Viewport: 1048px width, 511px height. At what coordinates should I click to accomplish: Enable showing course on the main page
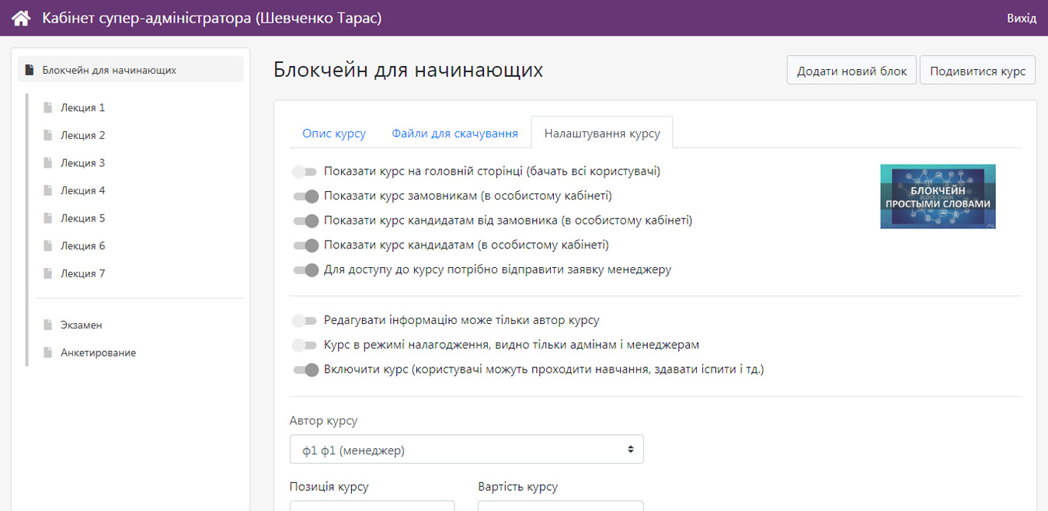pos(305,172)
